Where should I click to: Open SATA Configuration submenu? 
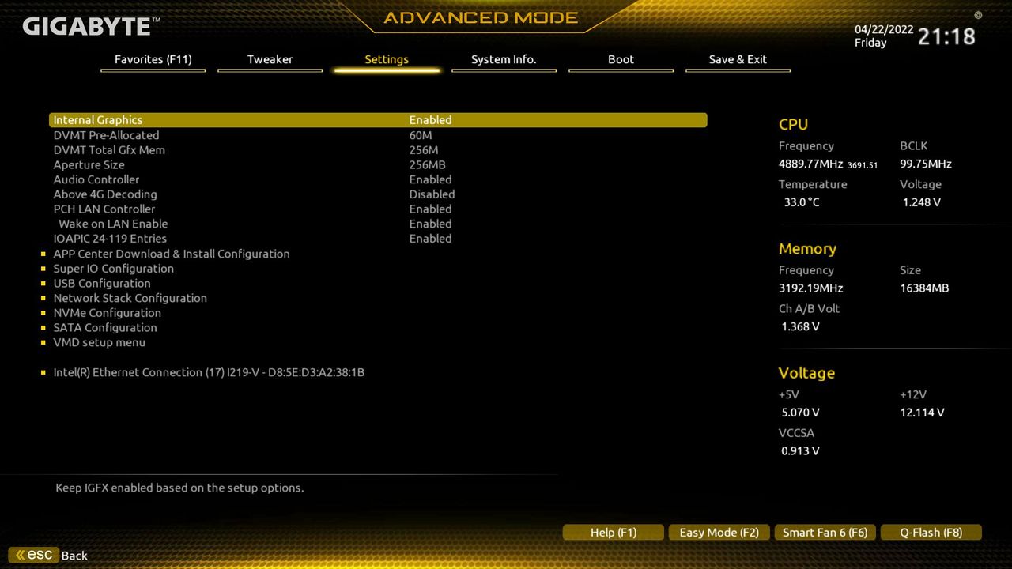coord(105,328)
